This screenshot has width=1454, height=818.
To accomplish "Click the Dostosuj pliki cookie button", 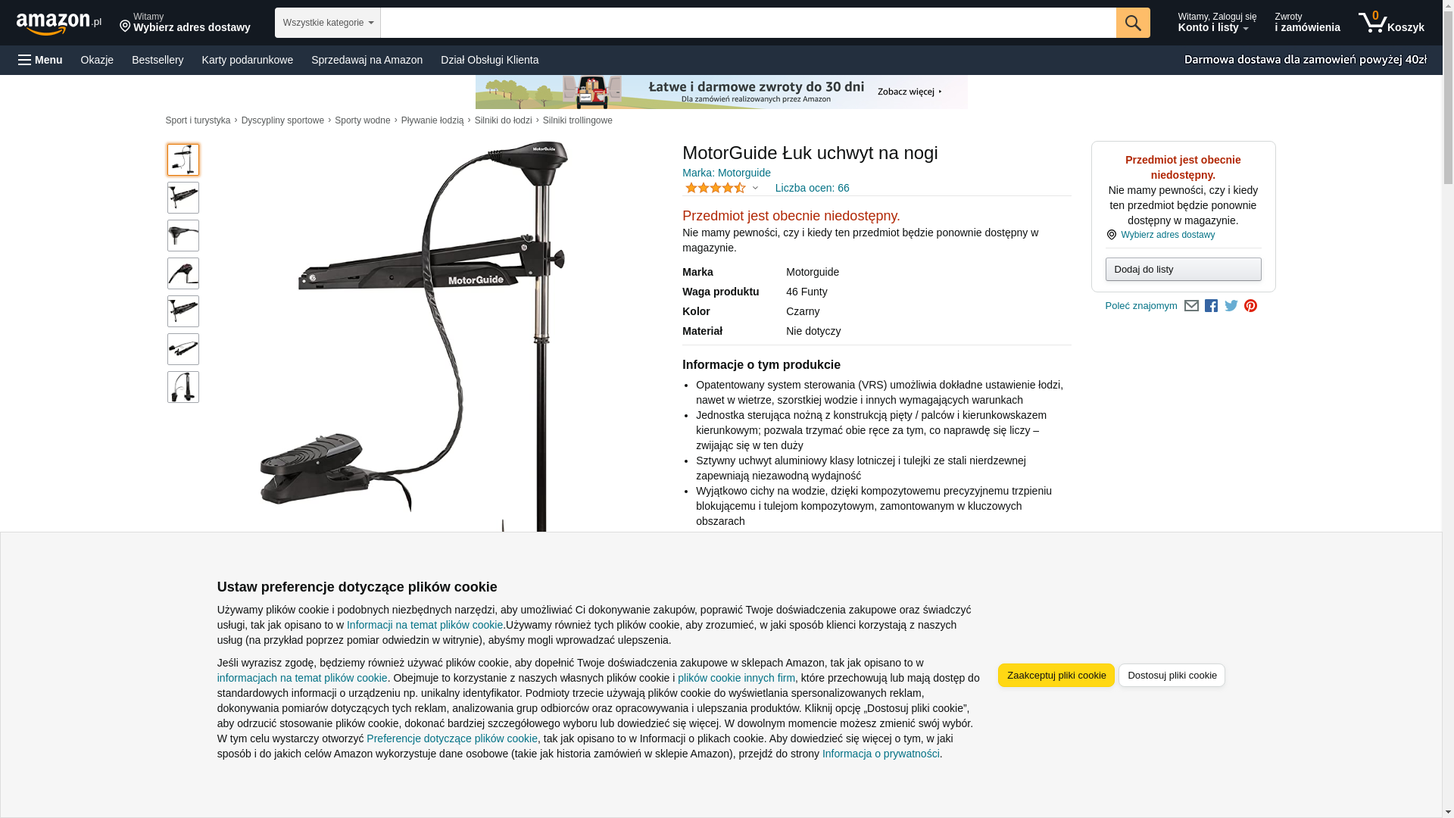I will (1172, 676).
